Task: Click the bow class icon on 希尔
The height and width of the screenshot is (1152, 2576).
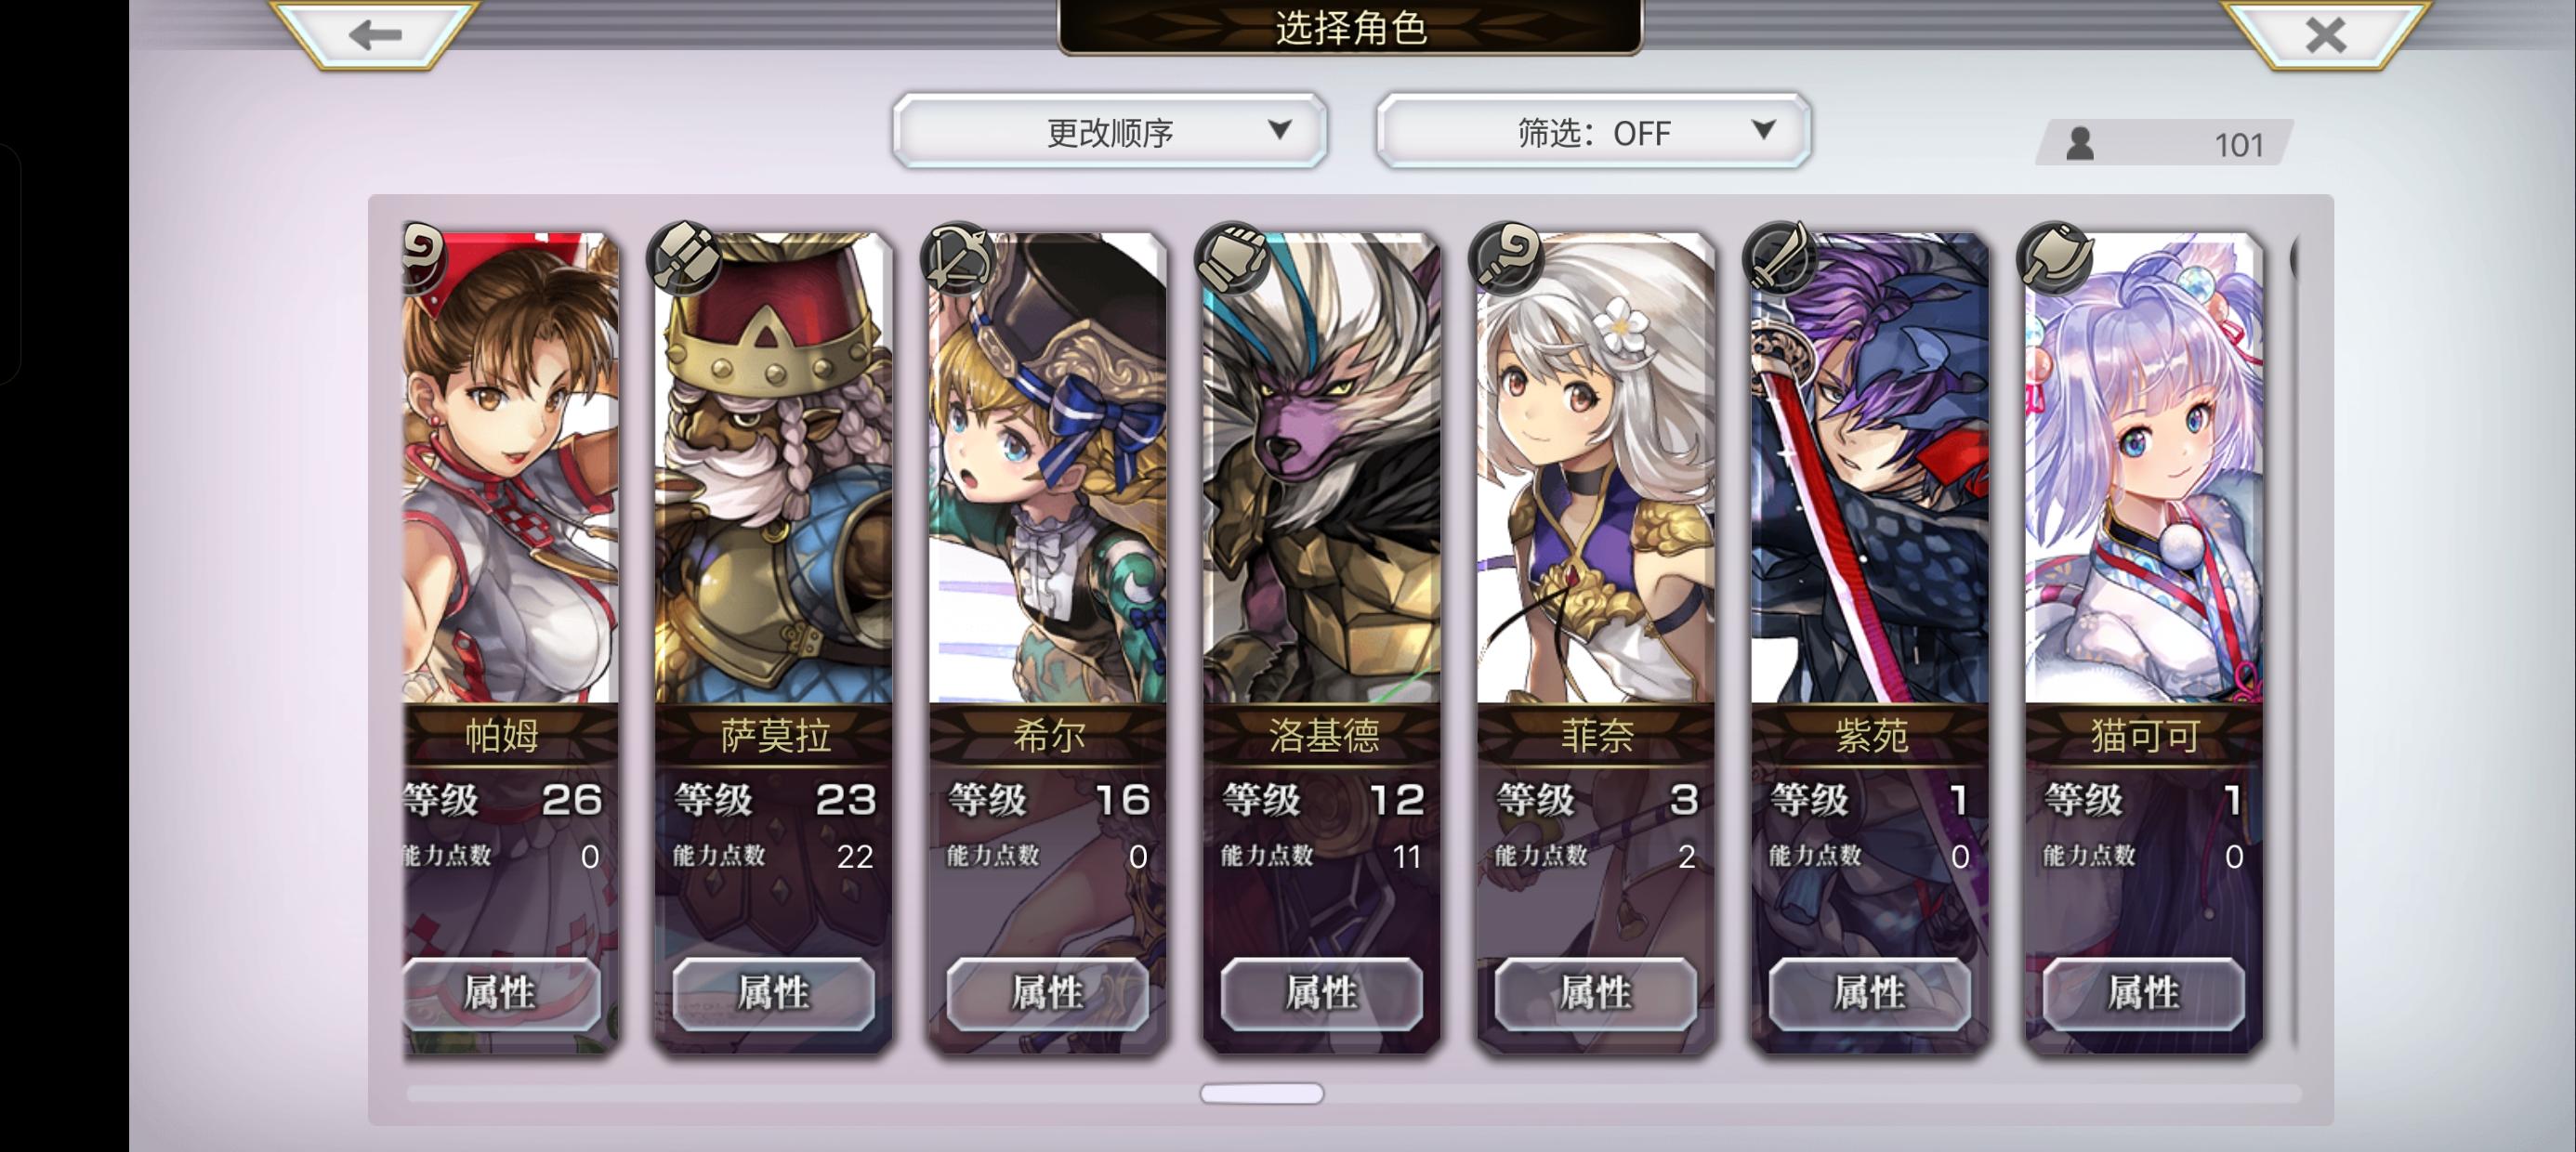Action: click(x=959, y=258)
